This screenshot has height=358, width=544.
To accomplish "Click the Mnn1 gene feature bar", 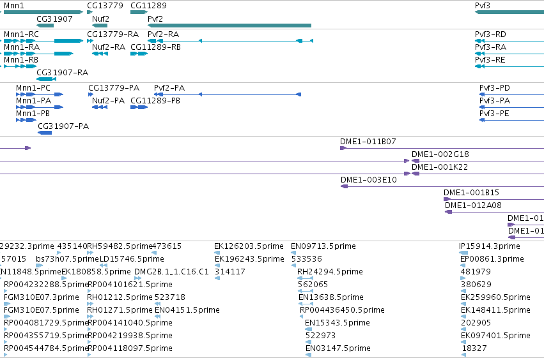I will [43, 12].
